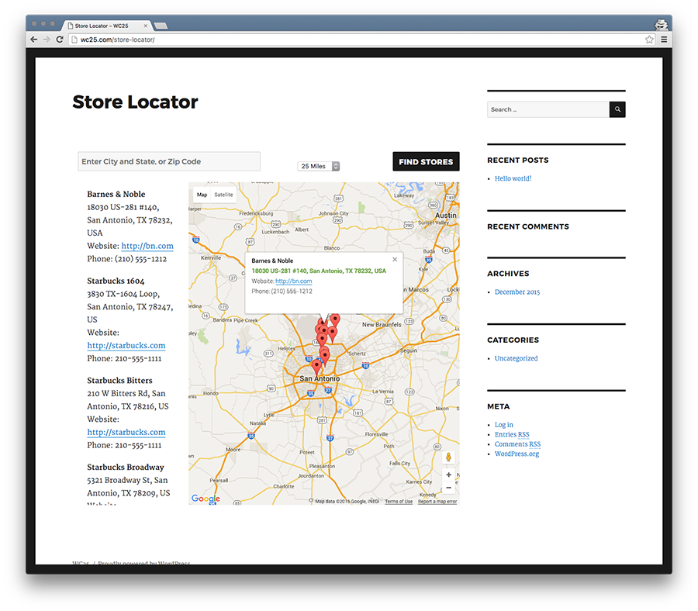Reload the page with the refresh icon
The height and width of the screenshot is (611, 698).
tap(60, 40)
